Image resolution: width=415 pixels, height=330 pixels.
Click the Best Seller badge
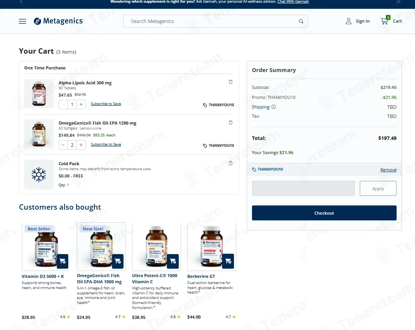point(39,229)
